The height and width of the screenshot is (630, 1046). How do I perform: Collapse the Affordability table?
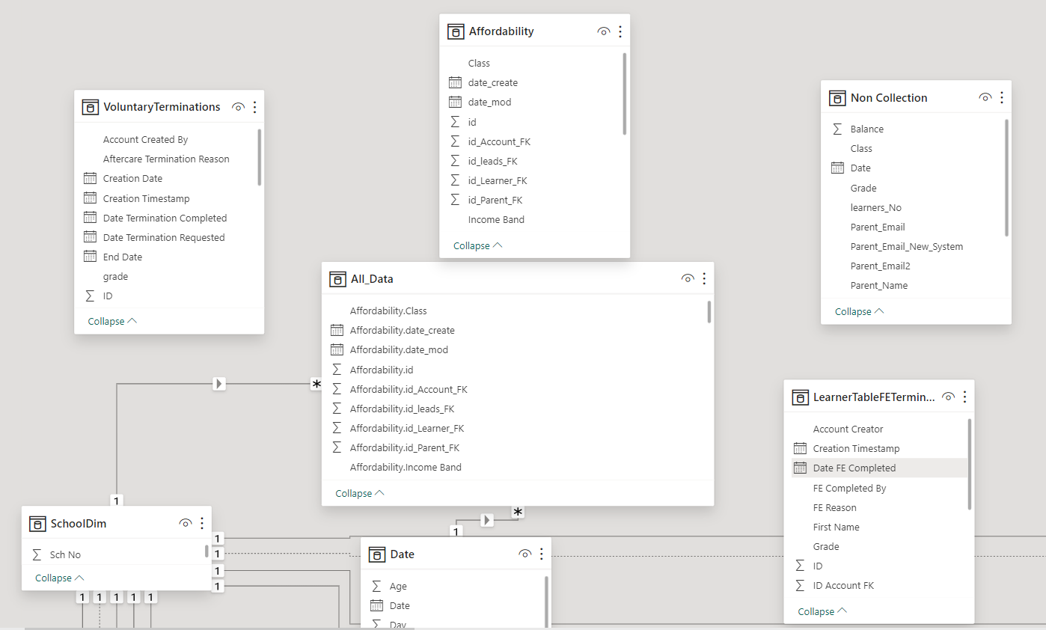[478, 245]
